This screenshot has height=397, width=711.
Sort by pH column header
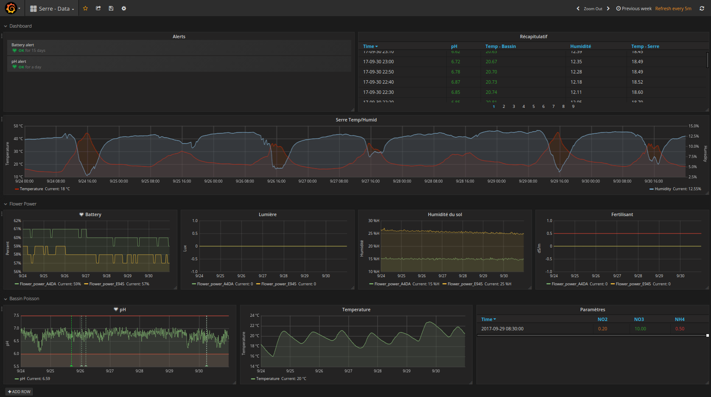(x=454, y=46)
